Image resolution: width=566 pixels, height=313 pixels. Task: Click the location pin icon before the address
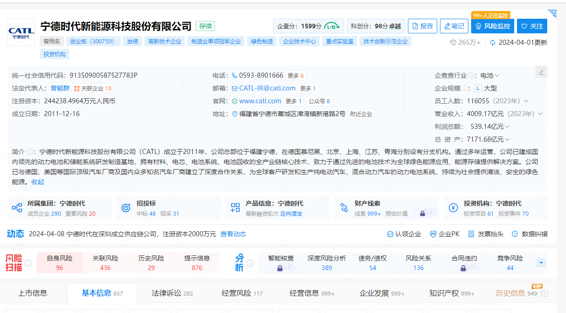coord(235,114)
